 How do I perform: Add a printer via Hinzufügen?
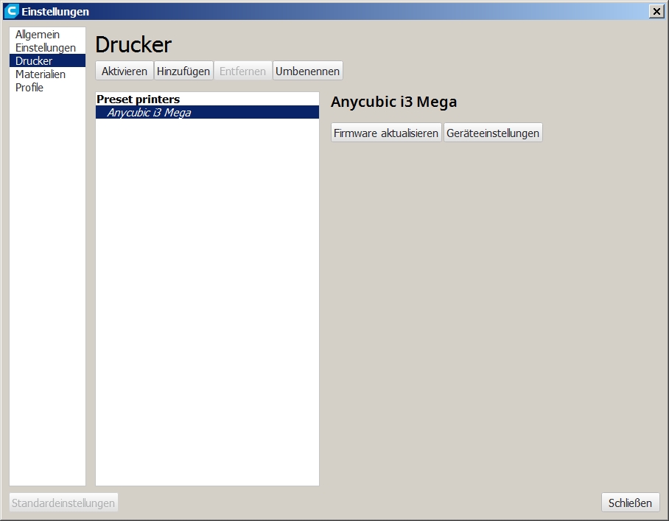coord(183,71)
